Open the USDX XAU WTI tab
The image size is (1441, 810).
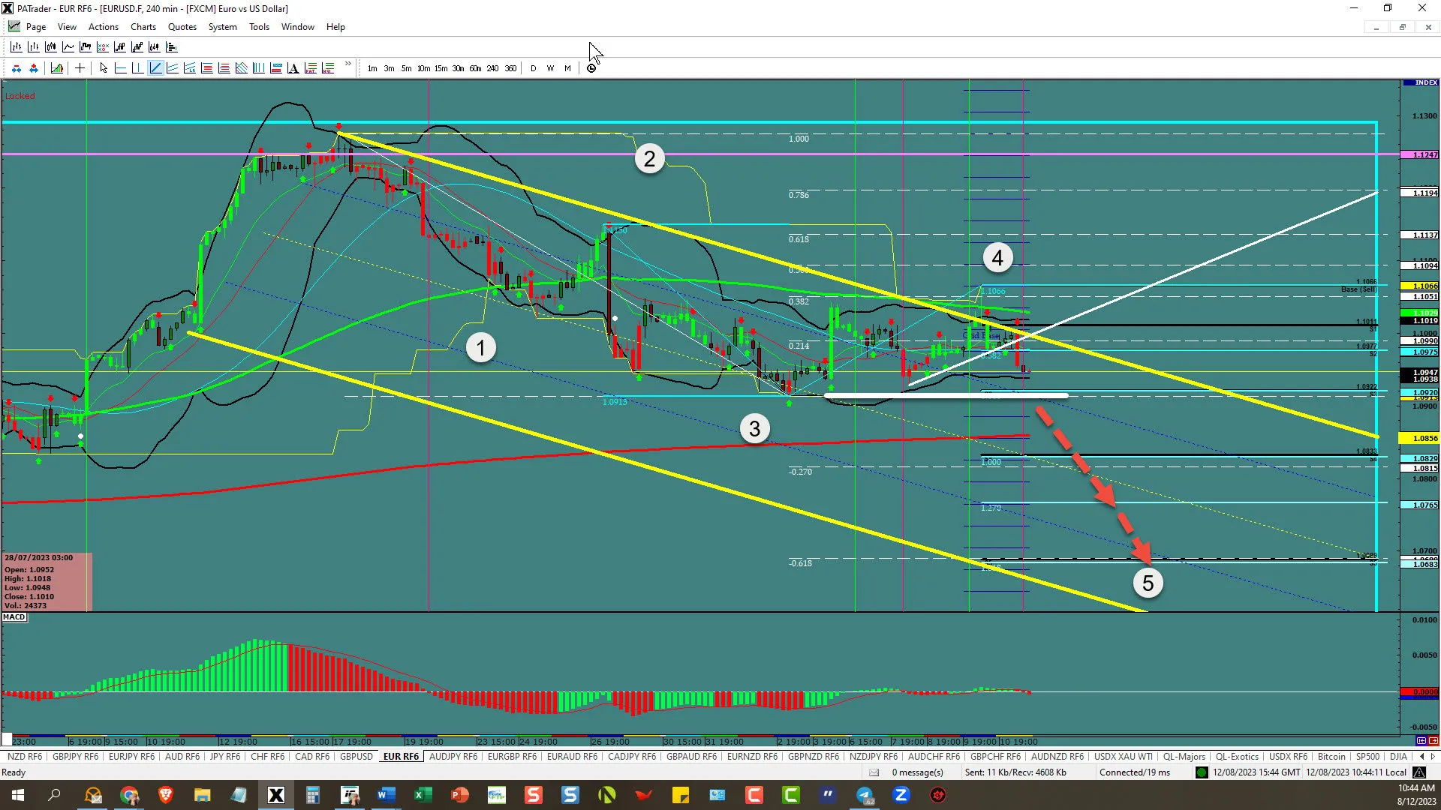click(1124, 757)
